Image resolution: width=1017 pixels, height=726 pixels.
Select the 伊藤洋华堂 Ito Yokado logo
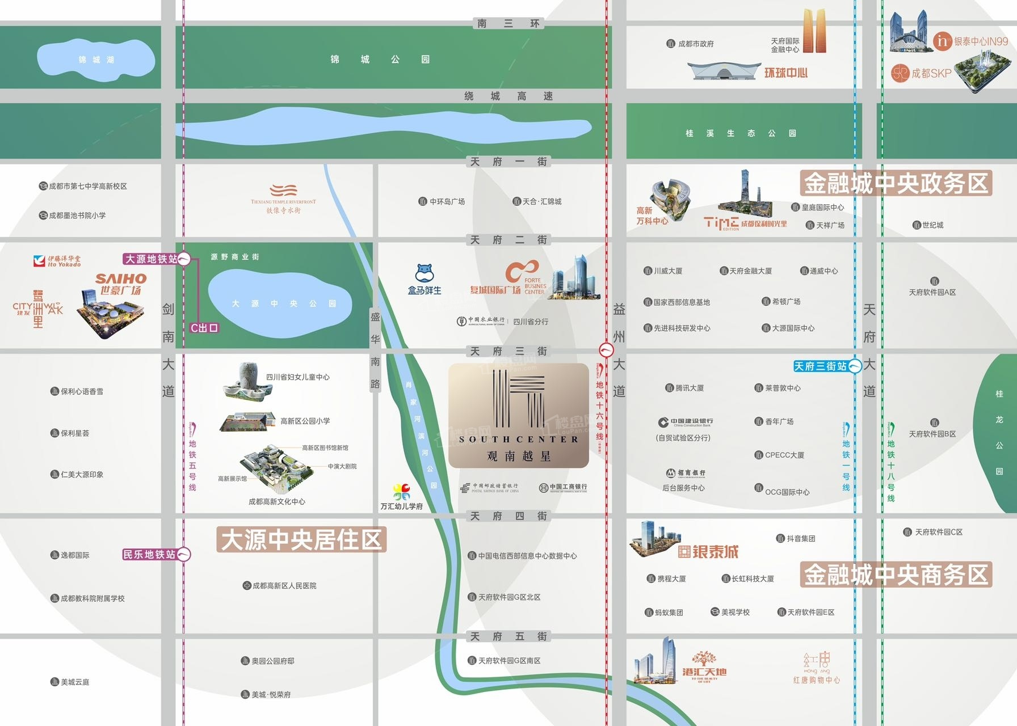click(57, 261)
